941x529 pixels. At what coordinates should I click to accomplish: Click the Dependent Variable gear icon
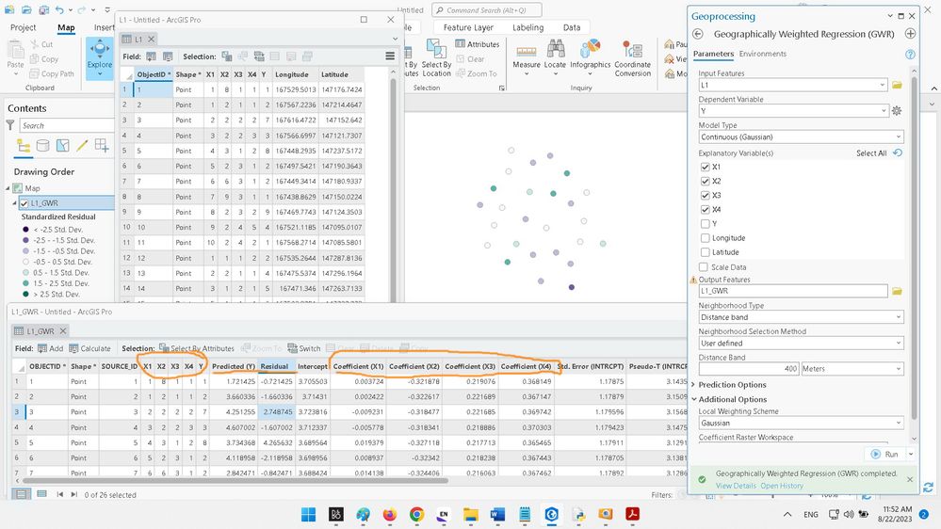897,111
